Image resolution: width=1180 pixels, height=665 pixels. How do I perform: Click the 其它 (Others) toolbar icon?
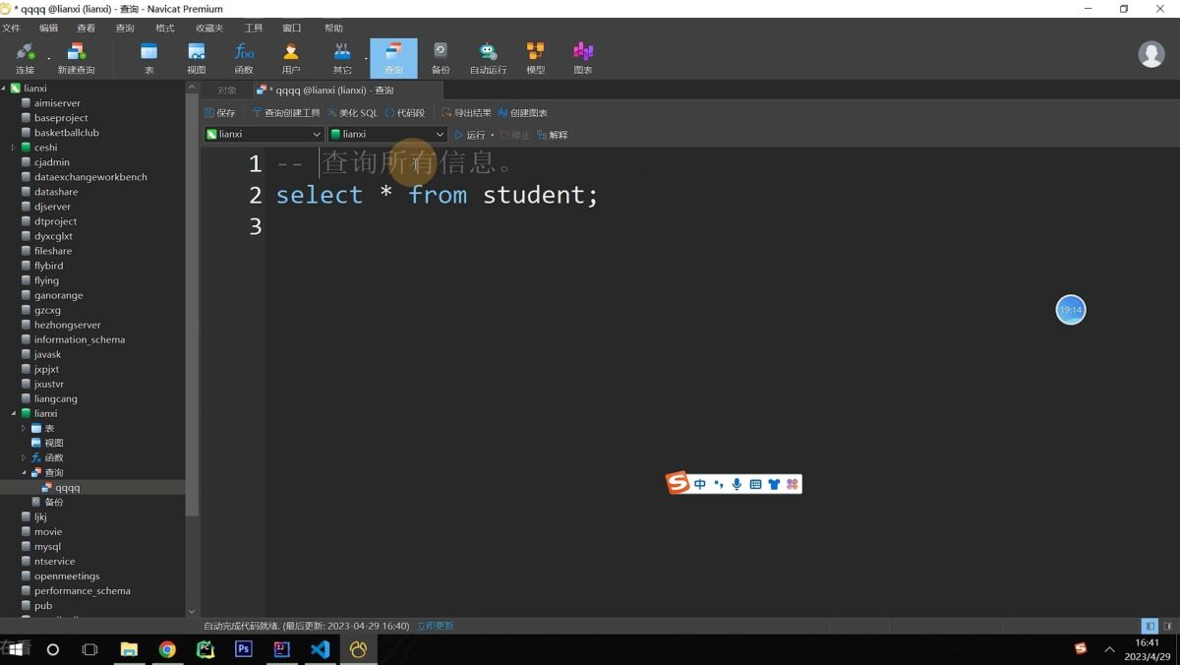(x=341, y=58)
